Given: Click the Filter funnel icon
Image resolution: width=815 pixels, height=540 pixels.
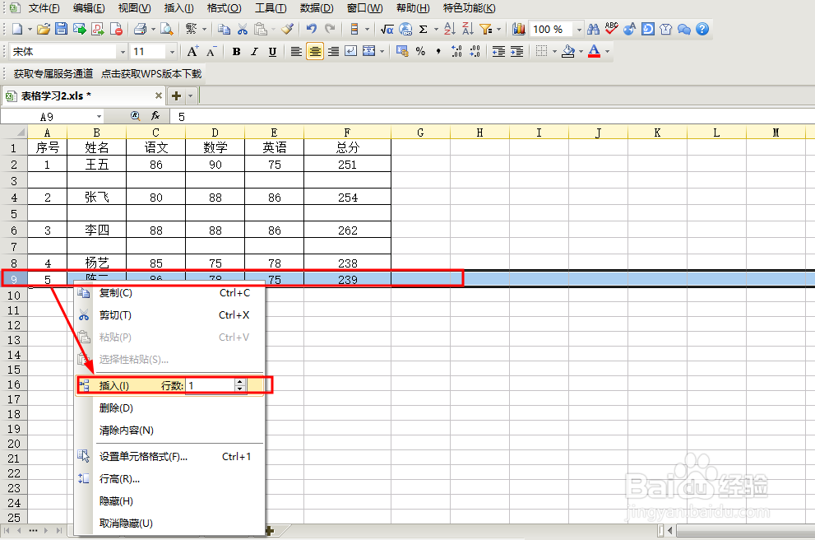Looking at the screenshot, I should point(486,29).
